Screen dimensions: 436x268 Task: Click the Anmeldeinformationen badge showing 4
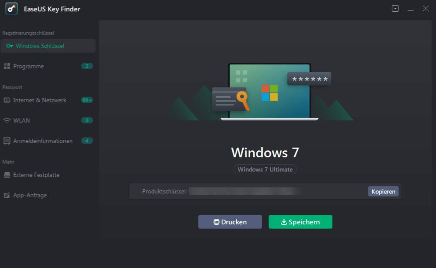coord(87,141)
